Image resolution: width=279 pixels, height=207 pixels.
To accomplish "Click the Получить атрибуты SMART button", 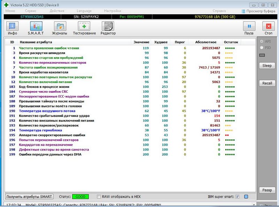I will pyautogui.click(x=30, y=197).
